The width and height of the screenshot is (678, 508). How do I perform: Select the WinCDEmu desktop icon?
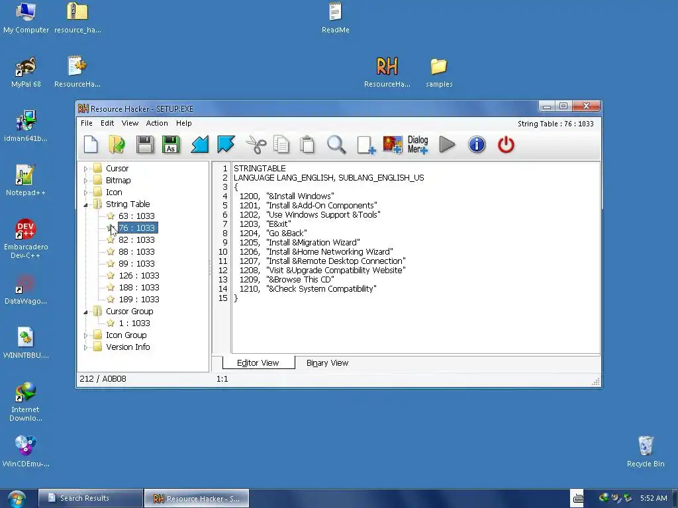pyautogui.click(x=26, y=452)
